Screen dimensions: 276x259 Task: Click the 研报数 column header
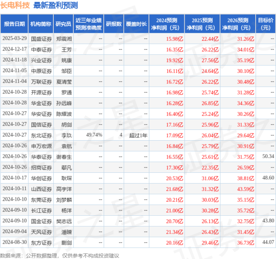pyautogui.click(x=114, y=24)
